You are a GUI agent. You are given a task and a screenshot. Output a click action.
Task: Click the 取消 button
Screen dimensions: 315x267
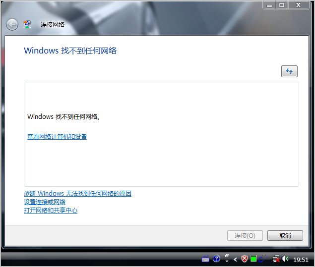[285, 235]
